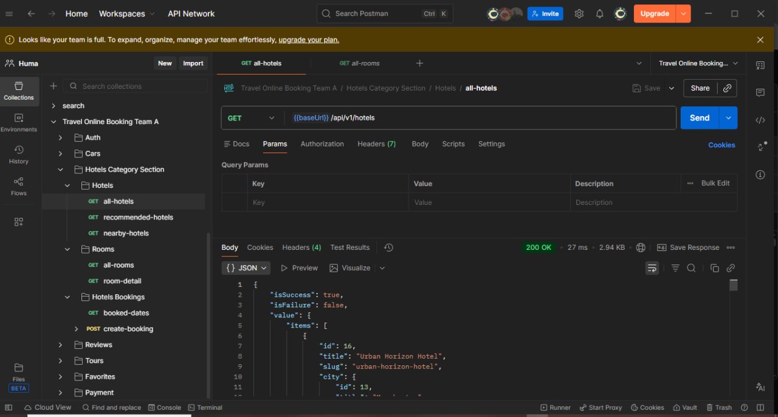Open the notifications bell
This screenshot has width=778, height=417.
point(599,13)
